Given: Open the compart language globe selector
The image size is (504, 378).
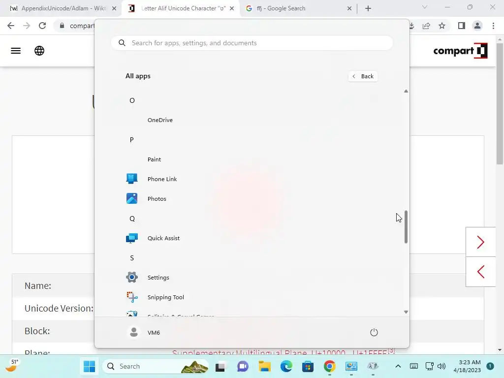Looking at the screenshot, I should tap(39, 51).
